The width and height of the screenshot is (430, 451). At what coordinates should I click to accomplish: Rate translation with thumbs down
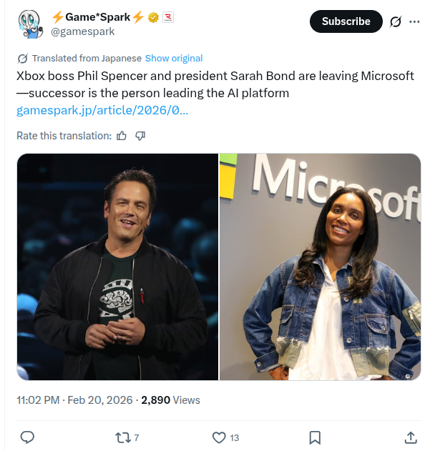[140, 136]
